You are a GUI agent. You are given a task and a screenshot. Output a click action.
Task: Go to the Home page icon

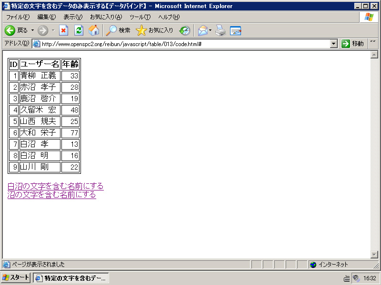(x=94, y=30)
